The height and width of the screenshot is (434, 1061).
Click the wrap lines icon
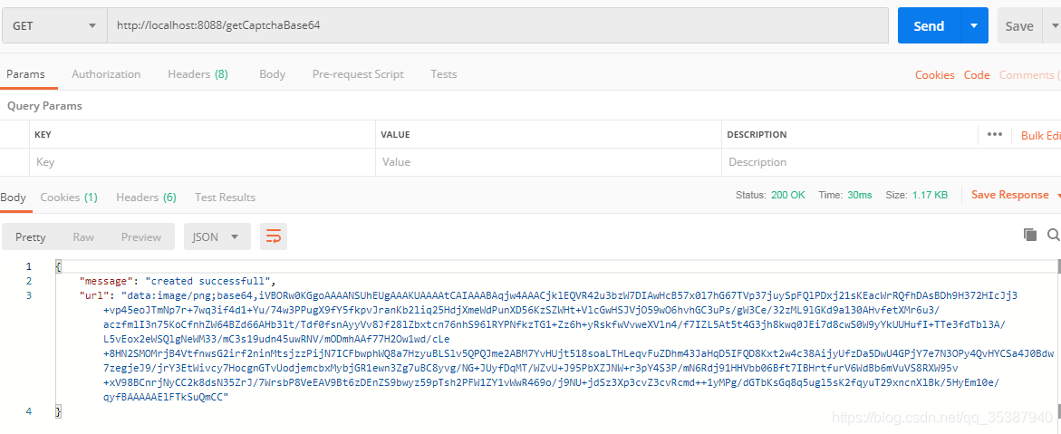pyautogui.click(x=274, y=236)
